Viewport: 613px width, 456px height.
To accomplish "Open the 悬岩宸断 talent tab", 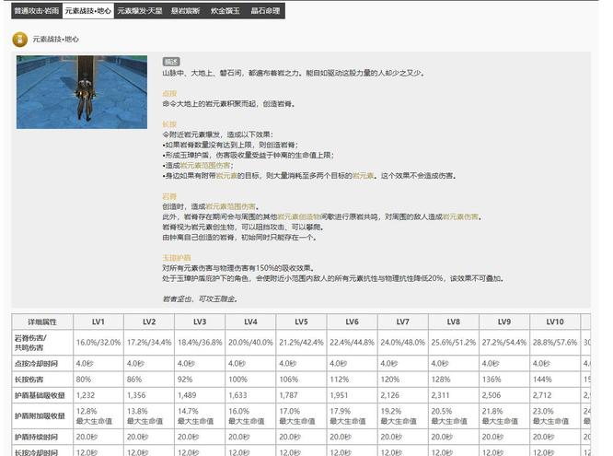I will (185, 10).
